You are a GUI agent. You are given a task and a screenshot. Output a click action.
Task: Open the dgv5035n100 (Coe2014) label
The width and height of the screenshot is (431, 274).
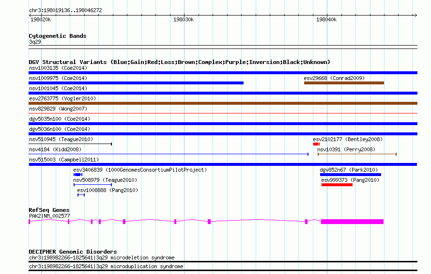click(60, 119)
